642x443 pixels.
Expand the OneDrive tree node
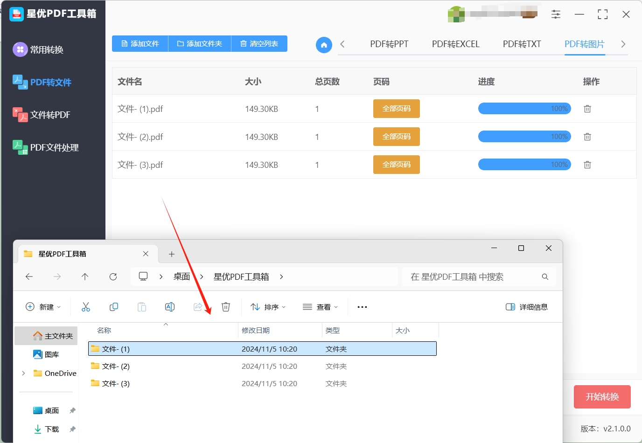pos(23,373)
